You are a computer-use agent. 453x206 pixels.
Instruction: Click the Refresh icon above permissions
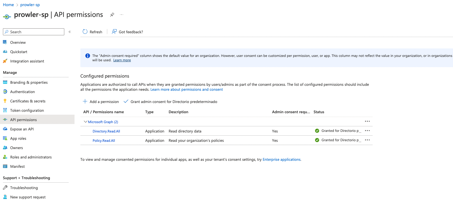pos(85,32)
